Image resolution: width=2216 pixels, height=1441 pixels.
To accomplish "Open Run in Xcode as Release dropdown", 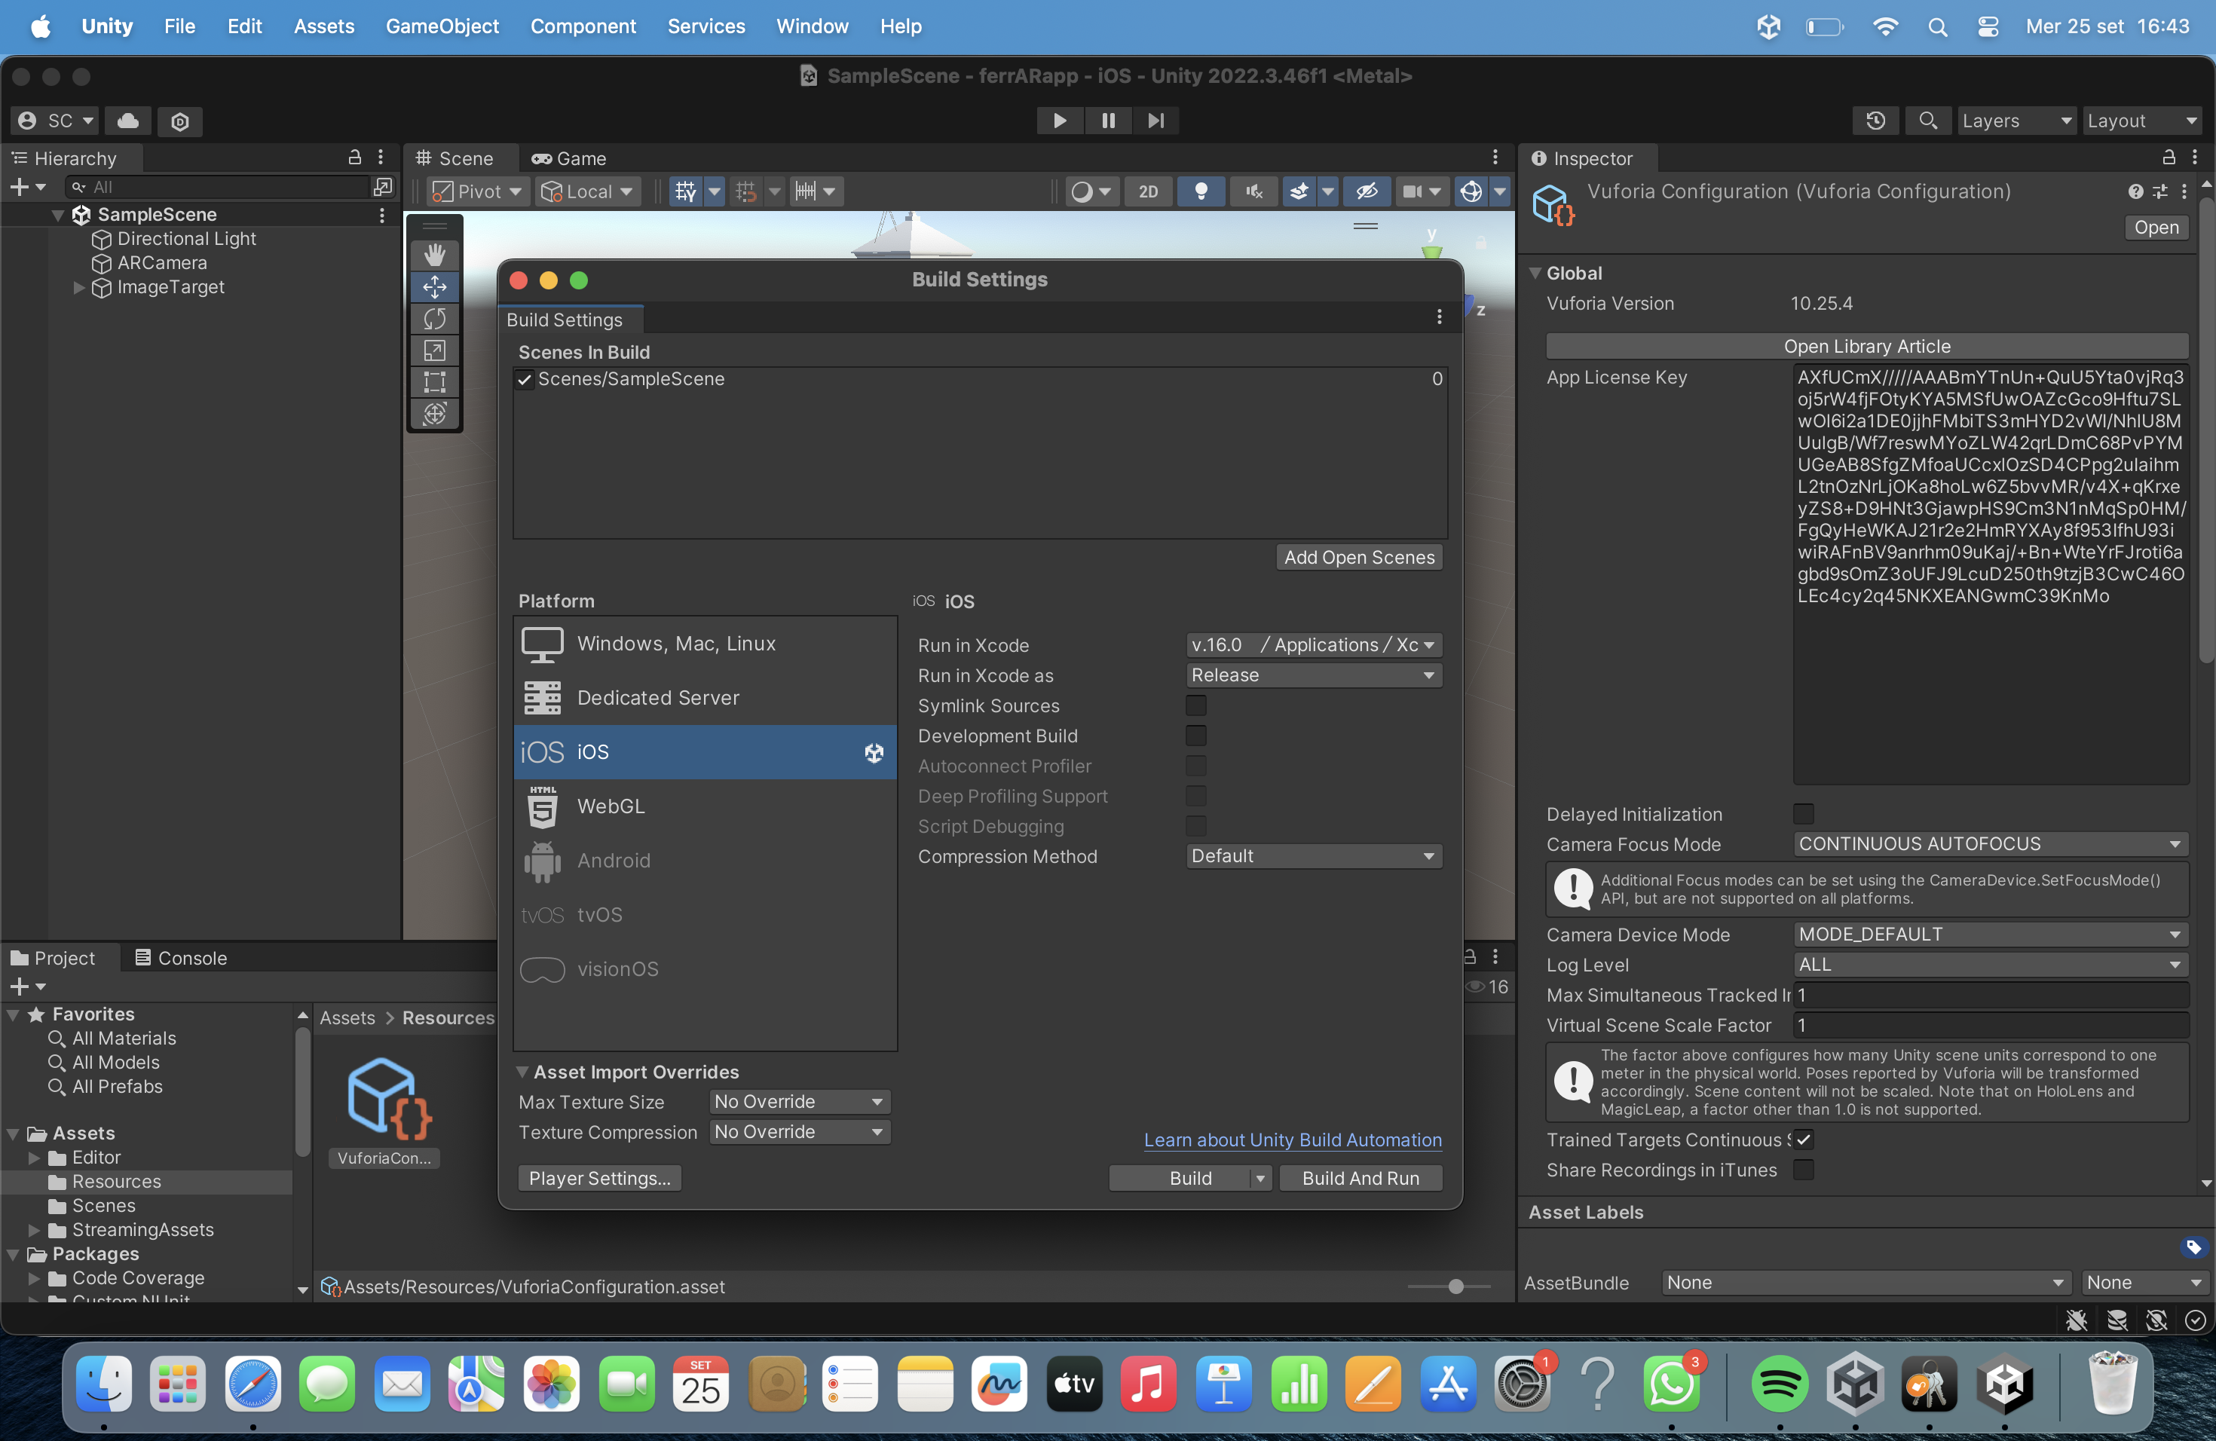I will point(1314,675).
